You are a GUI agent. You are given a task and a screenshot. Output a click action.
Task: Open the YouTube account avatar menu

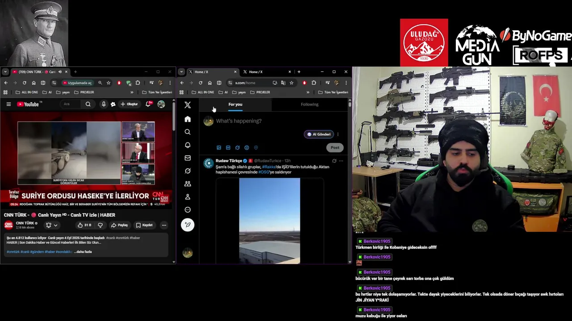161,104
